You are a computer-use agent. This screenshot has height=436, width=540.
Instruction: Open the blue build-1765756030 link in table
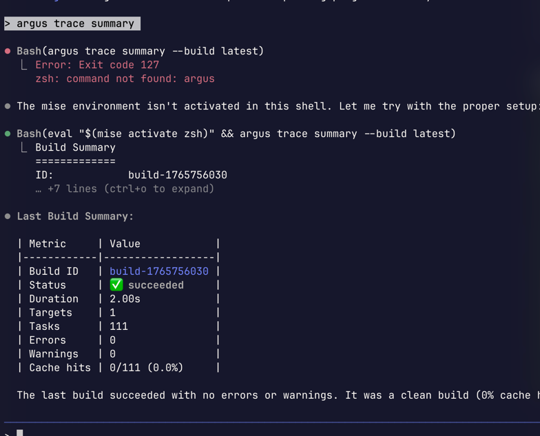pos(159,271)
